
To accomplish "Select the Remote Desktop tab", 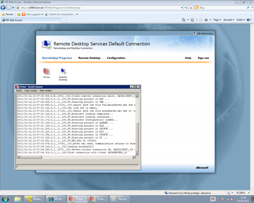I will click(89, 58).
